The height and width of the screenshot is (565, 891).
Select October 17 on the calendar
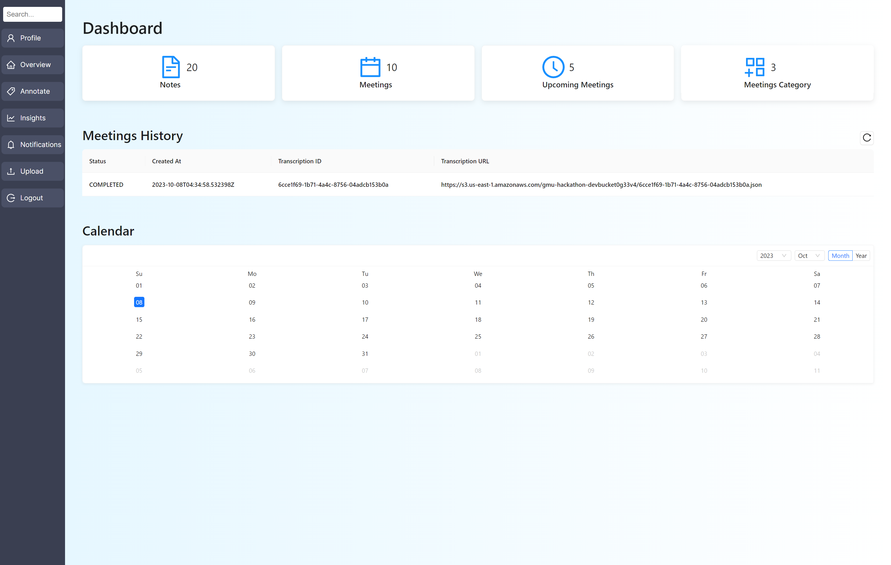tap(365, 319)
